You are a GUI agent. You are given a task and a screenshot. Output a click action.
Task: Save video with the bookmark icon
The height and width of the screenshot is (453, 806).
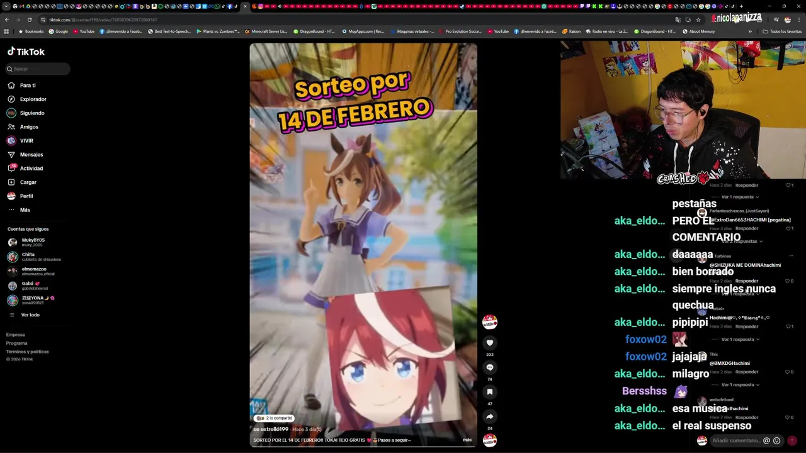click(489, 391)
